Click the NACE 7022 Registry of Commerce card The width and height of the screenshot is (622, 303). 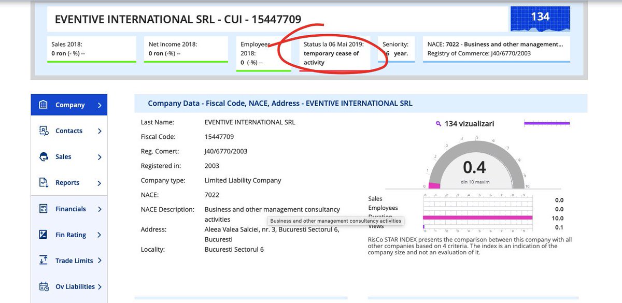pyautogui.click(x=496, y=49)
